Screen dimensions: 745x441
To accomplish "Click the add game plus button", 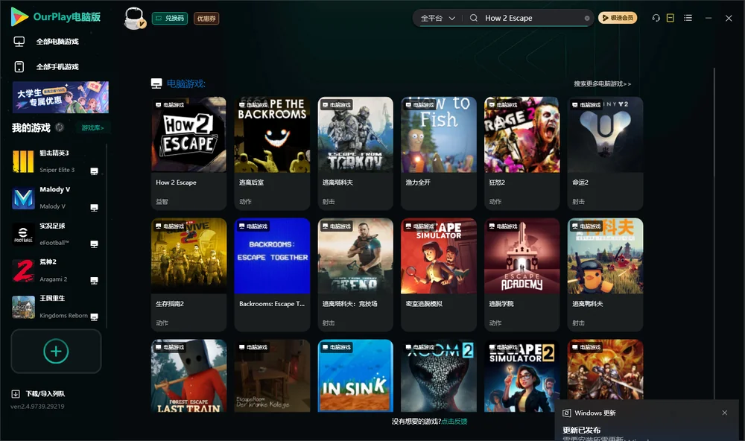I will (56, 351).
